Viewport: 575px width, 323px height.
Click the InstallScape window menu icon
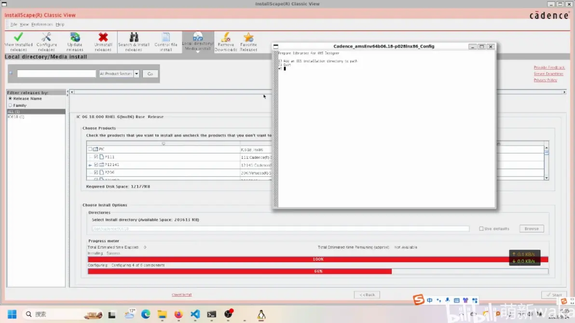tap(4, 4)
